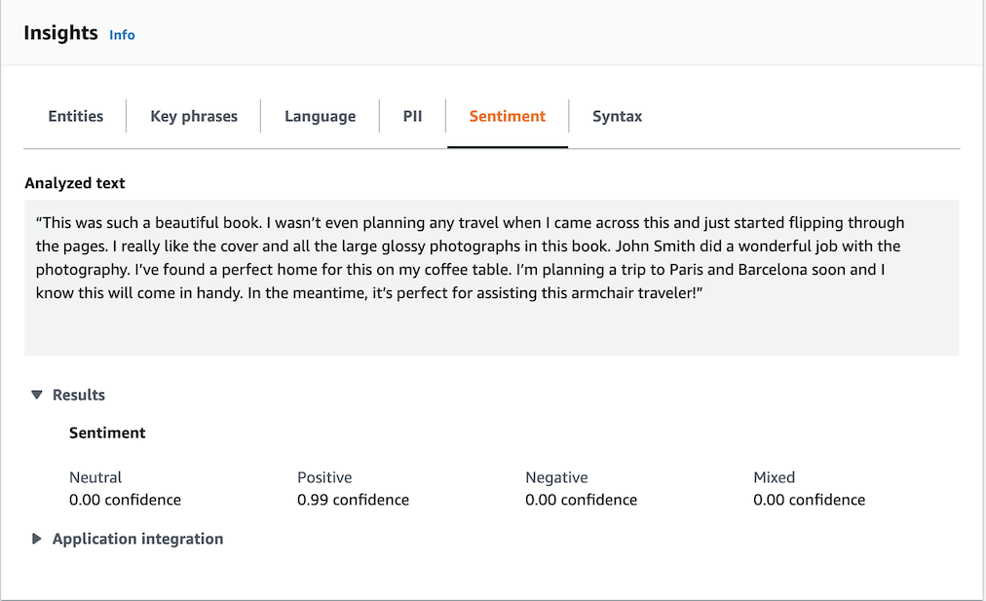
Task: Show the Syntax tab
Action: 617,116
